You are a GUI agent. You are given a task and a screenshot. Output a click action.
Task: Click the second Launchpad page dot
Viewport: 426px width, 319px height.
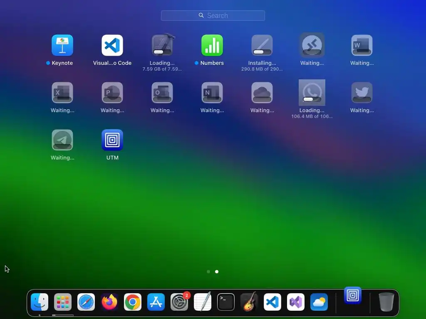(x=217, y=272)
